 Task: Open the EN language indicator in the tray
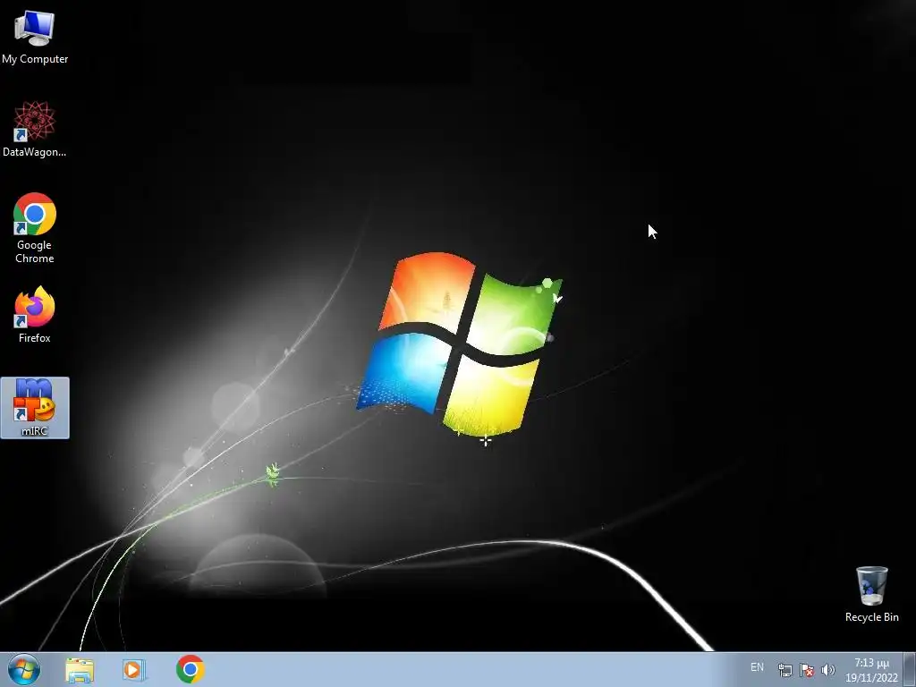pos(757,667)
